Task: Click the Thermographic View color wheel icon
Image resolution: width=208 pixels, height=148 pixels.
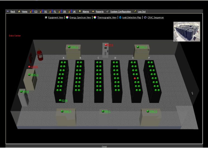Action: point(95,17)
